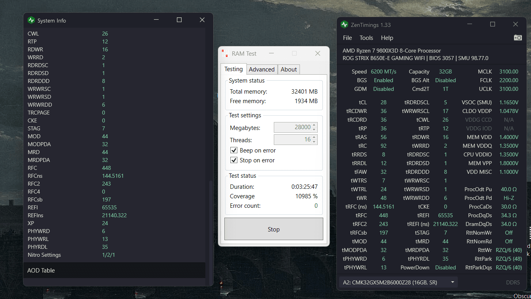Screen dimensions: 531x299
Task: Close the RAM Test window
Action: pyautogui.click(x=317, y=53)
